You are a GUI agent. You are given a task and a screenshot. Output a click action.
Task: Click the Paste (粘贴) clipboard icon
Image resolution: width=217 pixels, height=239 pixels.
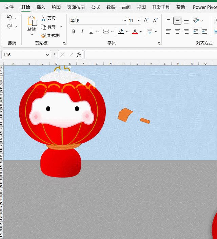click(32, 21)
